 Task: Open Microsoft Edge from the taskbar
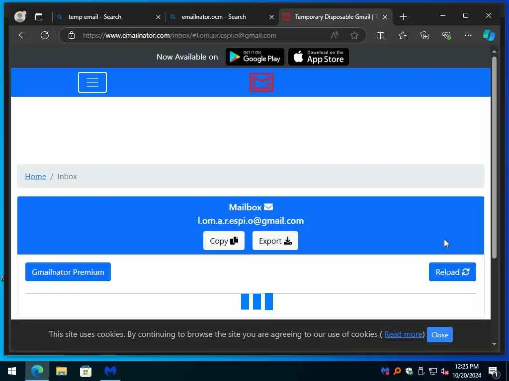coord(37,371)
